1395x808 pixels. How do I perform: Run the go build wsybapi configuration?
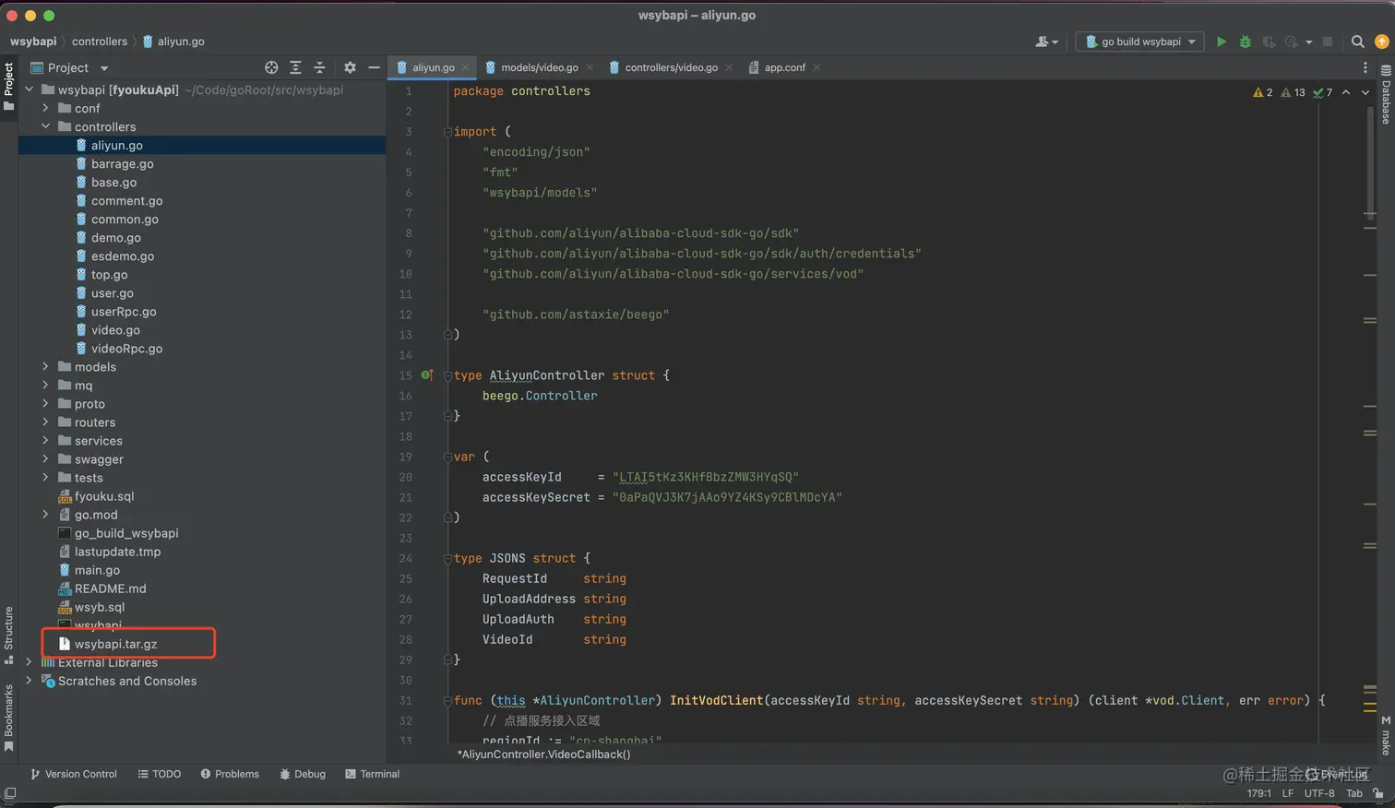point(1221,42)
